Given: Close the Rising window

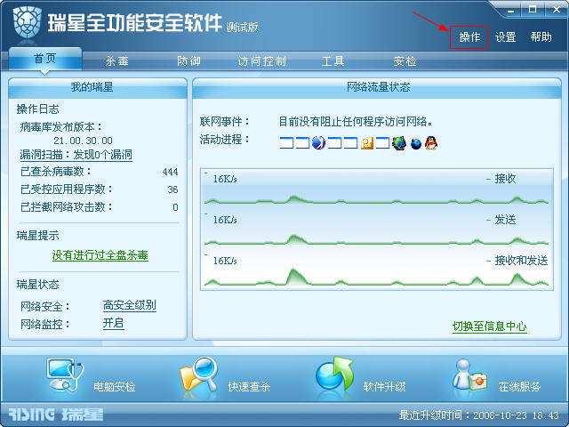Looking at the screenshot, I should coord(556,10).
